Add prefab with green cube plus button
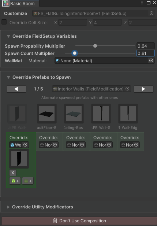The height and width of the screenshot is (226, 157). pos(15,181)
